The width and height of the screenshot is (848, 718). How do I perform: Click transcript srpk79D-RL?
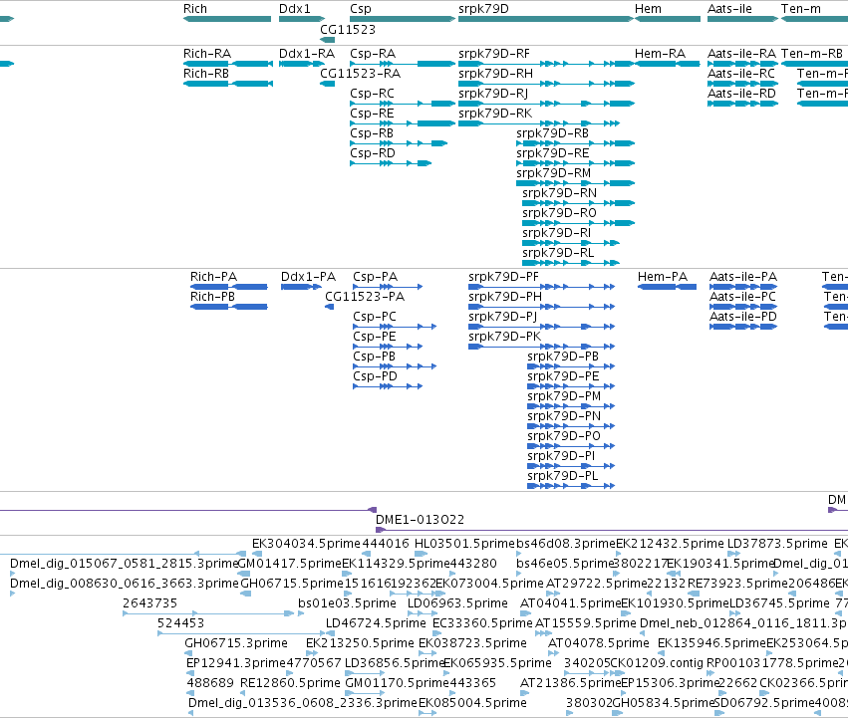point(571,263)
